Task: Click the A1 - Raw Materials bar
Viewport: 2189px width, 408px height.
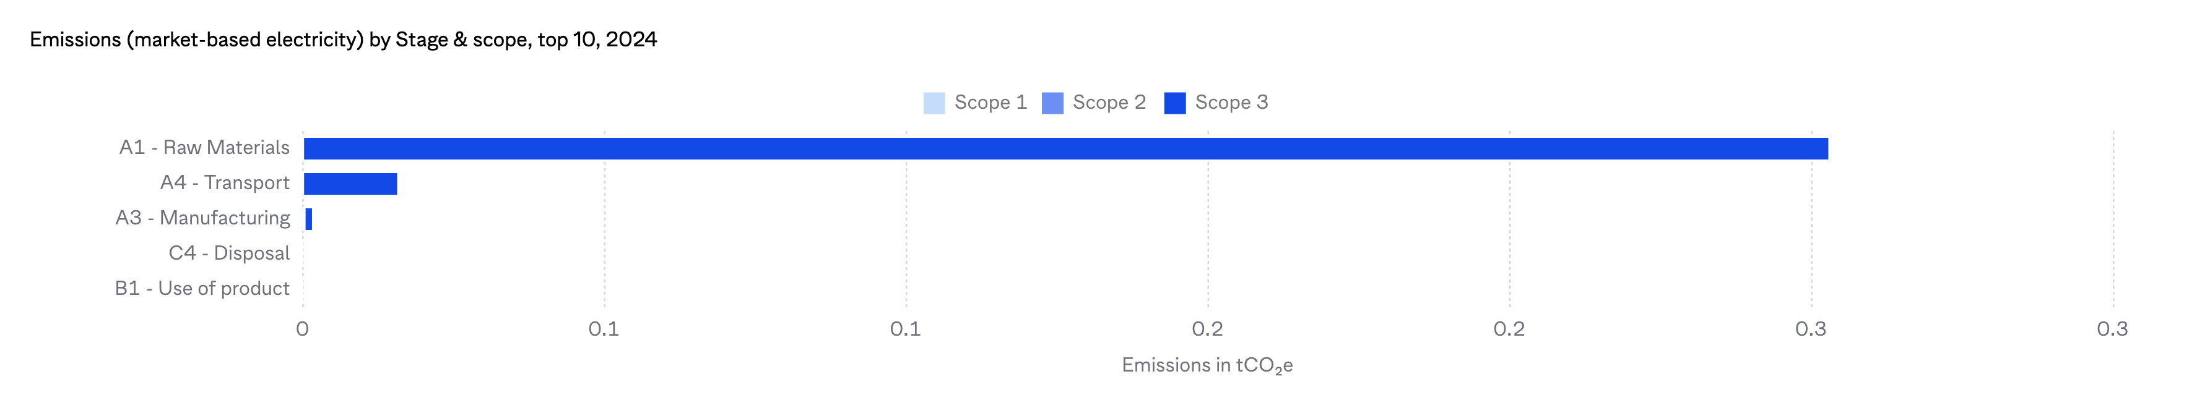Action: [x=1065, y=148]
